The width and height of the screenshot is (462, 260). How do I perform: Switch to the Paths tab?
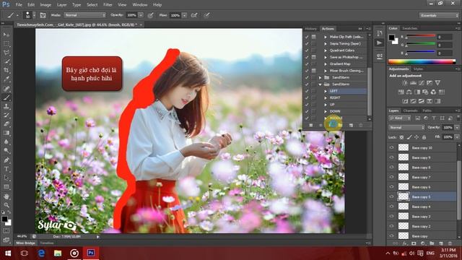click(x=427, y=110)
